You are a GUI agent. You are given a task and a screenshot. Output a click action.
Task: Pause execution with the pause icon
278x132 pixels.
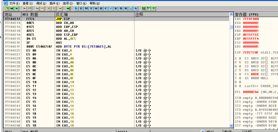click(x=30, y=8)
